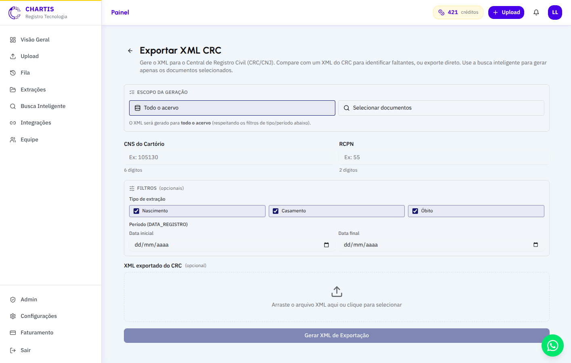Click the search icon in Selecionar documentos

point(347,108)
